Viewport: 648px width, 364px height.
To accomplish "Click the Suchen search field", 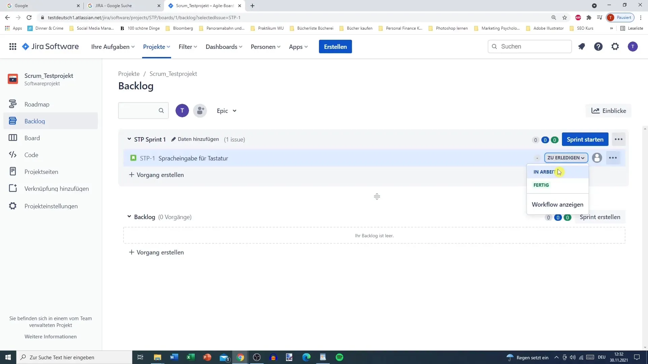I will click(x=530, y=47).
